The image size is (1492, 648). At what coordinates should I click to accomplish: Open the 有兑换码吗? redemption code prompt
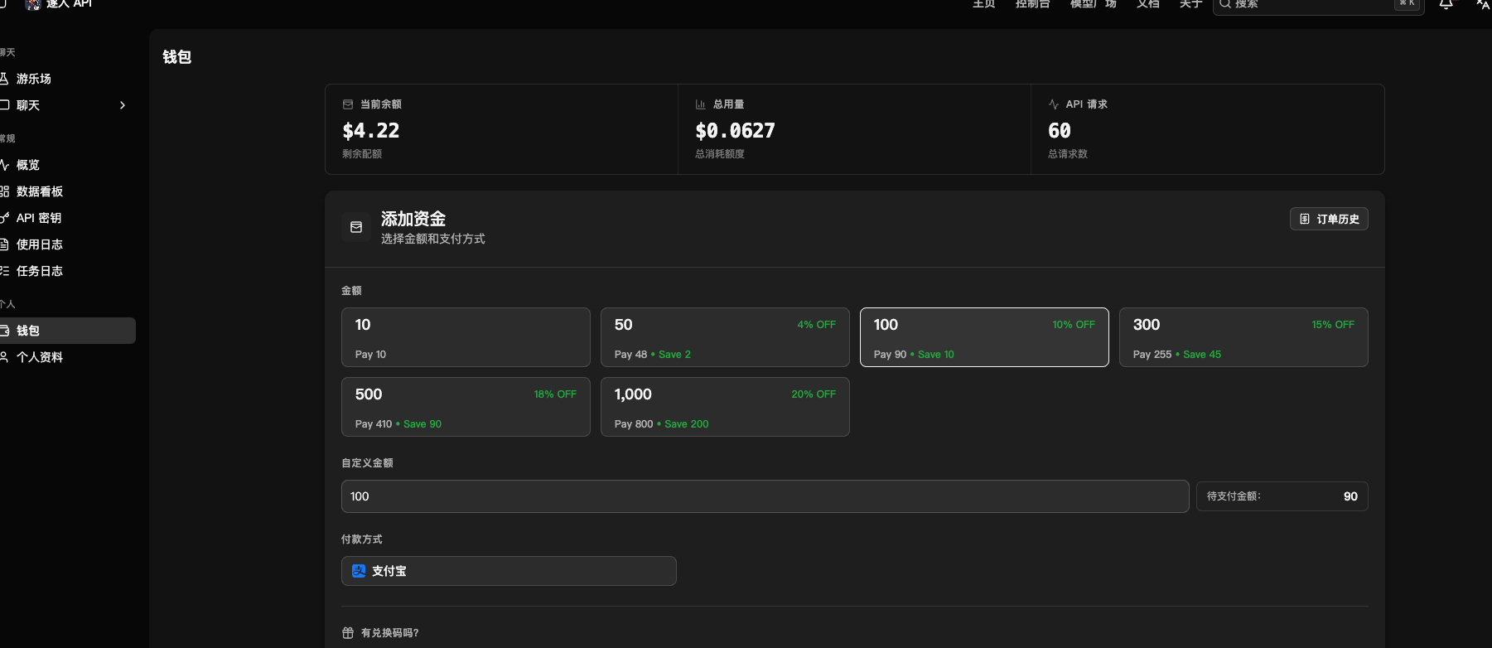point(390,633)
